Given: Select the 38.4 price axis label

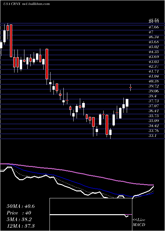Looking at the screenshot, I should click(152, 96).
